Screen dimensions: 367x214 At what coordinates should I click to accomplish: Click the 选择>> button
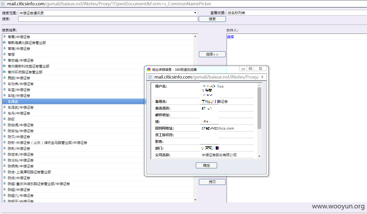[212, 54]
